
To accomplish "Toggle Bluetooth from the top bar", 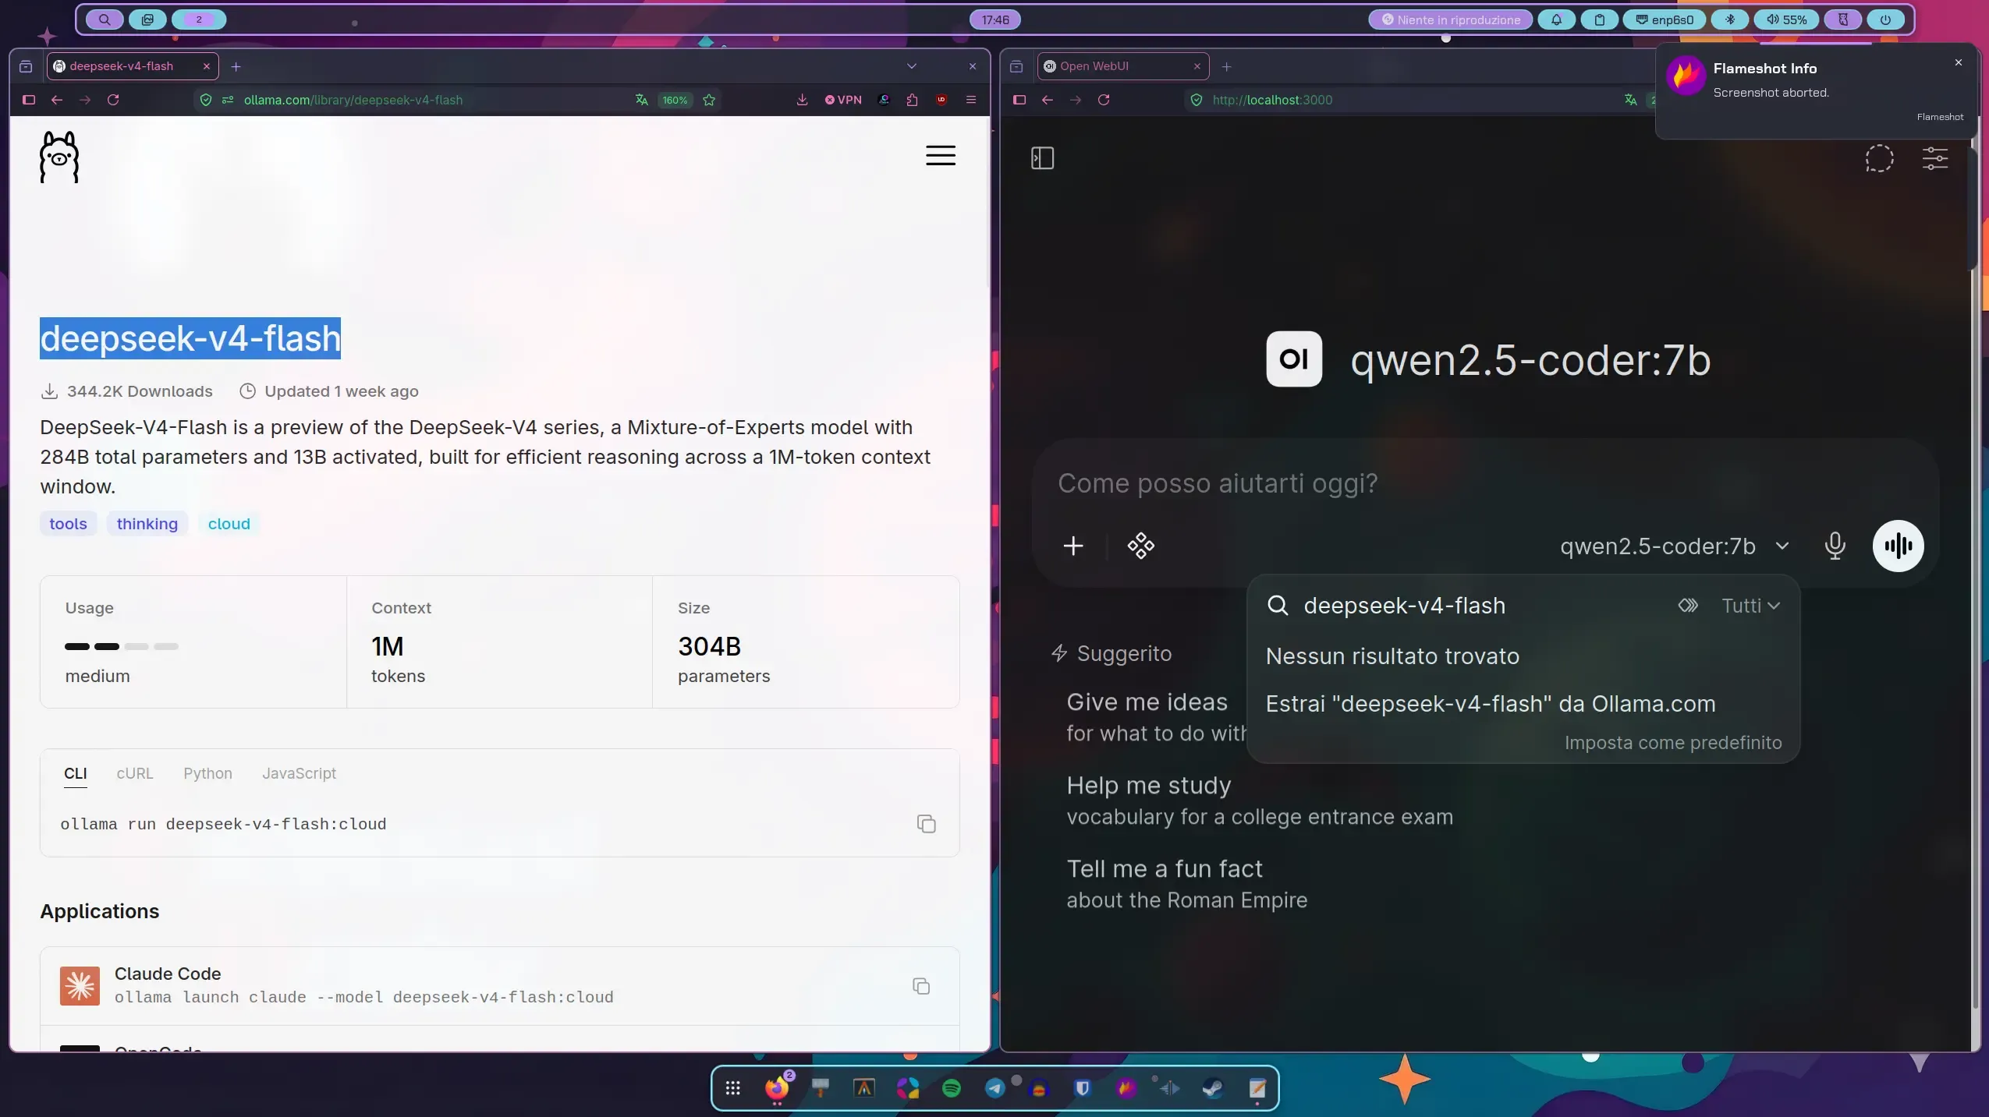I will [x=1730, y=19].
